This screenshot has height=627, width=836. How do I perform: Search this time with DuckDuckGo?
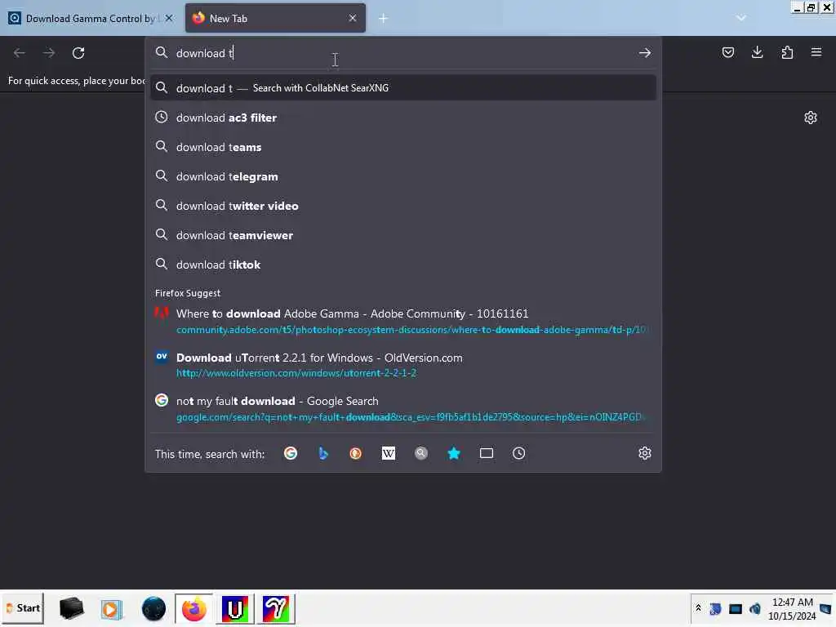pos(356,453)
